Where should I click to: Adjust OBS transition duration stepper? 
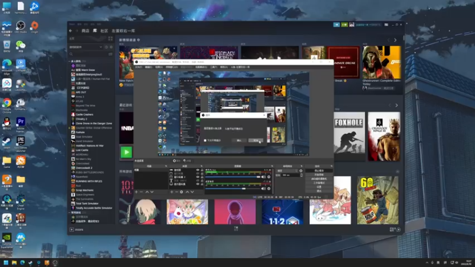coord(302,175)
